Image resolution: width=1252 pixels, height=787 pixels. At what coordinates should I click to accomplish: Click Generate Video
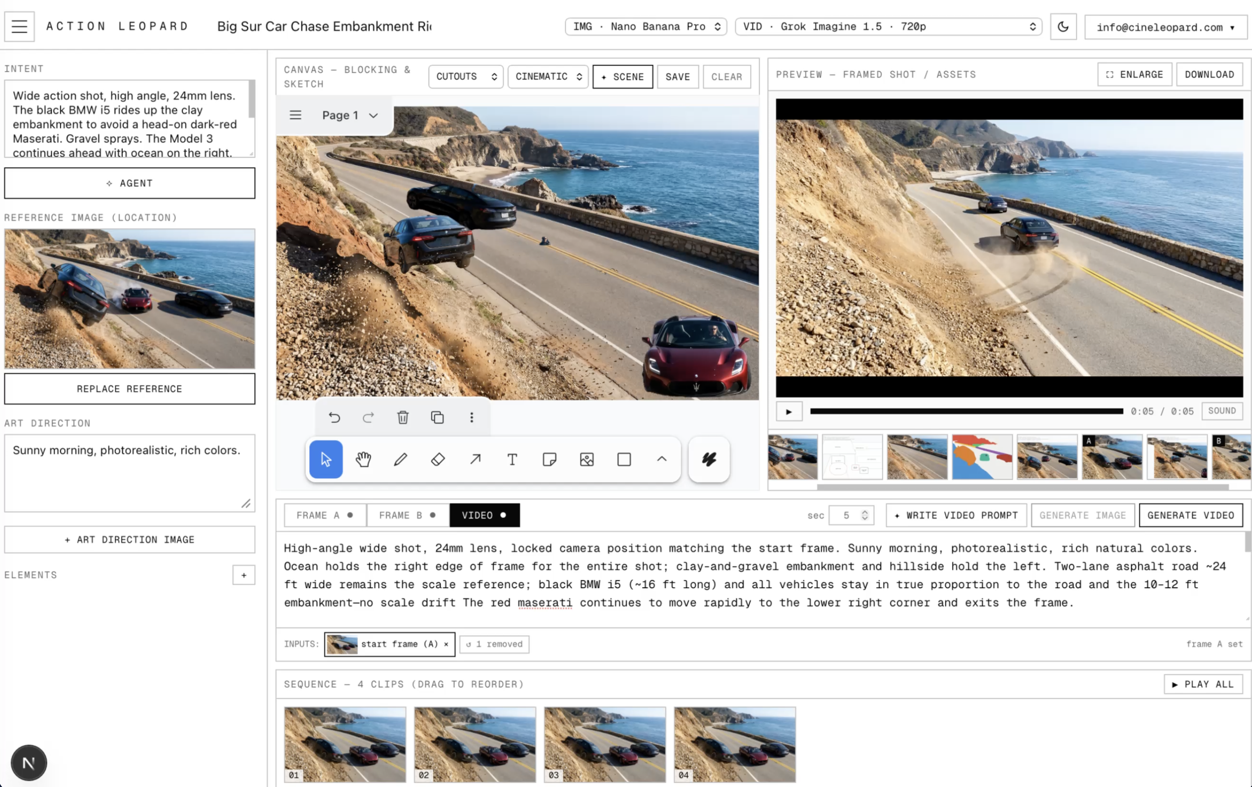click(1191, 515)
